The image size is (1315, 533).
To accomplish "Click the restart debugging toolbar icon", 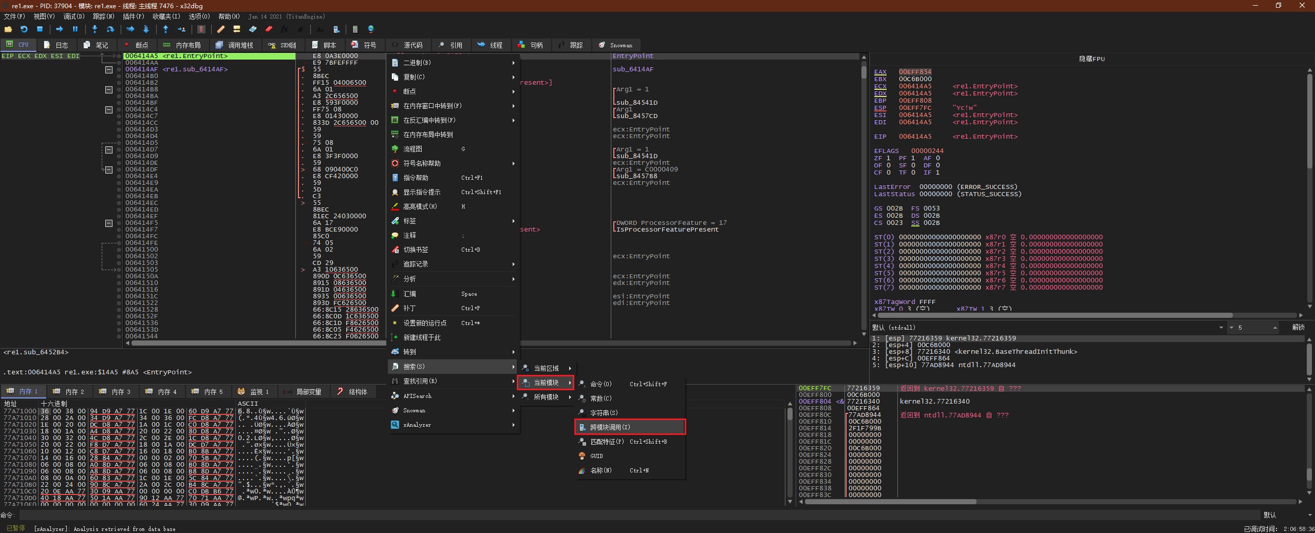I will tap(24, 29).
